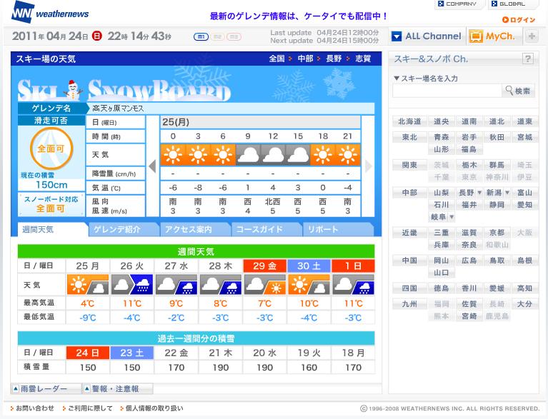Click the search (検索) button
Viewport: 548px width, 419px height.
[x=518, y=91]
